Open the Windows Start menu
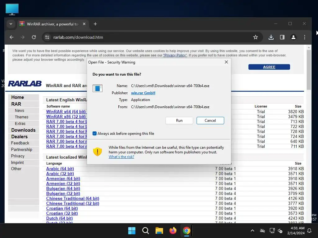Viewport: 318px width, 238px height. click(132, 231)
